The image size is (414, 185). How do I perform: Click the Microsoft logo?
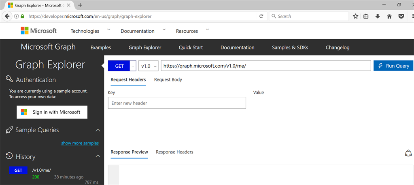tap(38, 31)
